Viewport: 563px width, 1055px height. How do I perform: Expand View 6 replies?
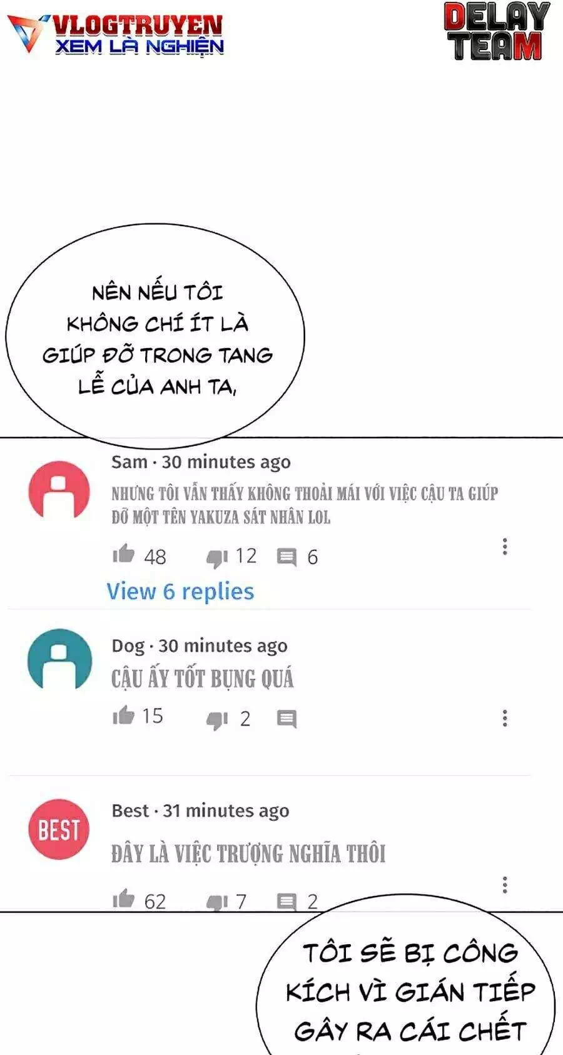coord(180,591)
